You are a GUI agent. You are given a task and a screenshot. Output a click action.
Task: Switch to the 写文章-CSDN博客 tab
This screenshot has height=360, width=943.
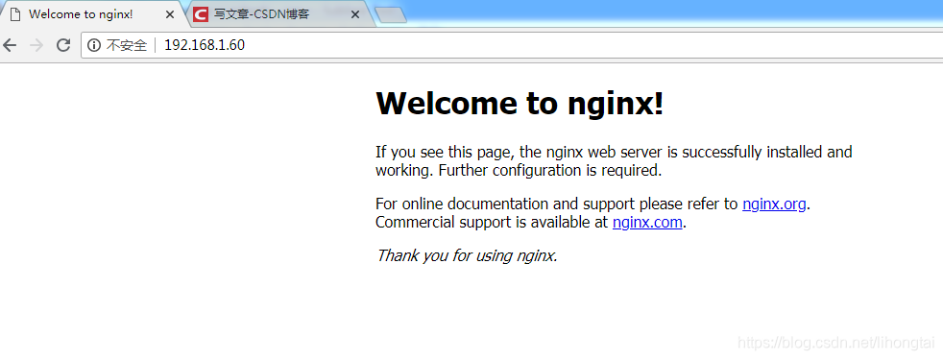[x=280, y=14]
